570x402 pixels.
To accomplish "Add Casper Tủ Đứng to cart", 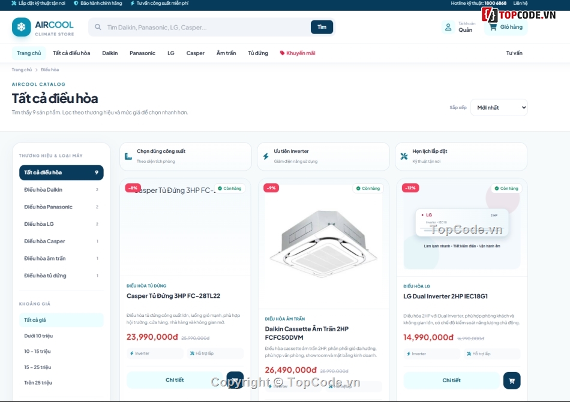I will click(x=235, y=380).
